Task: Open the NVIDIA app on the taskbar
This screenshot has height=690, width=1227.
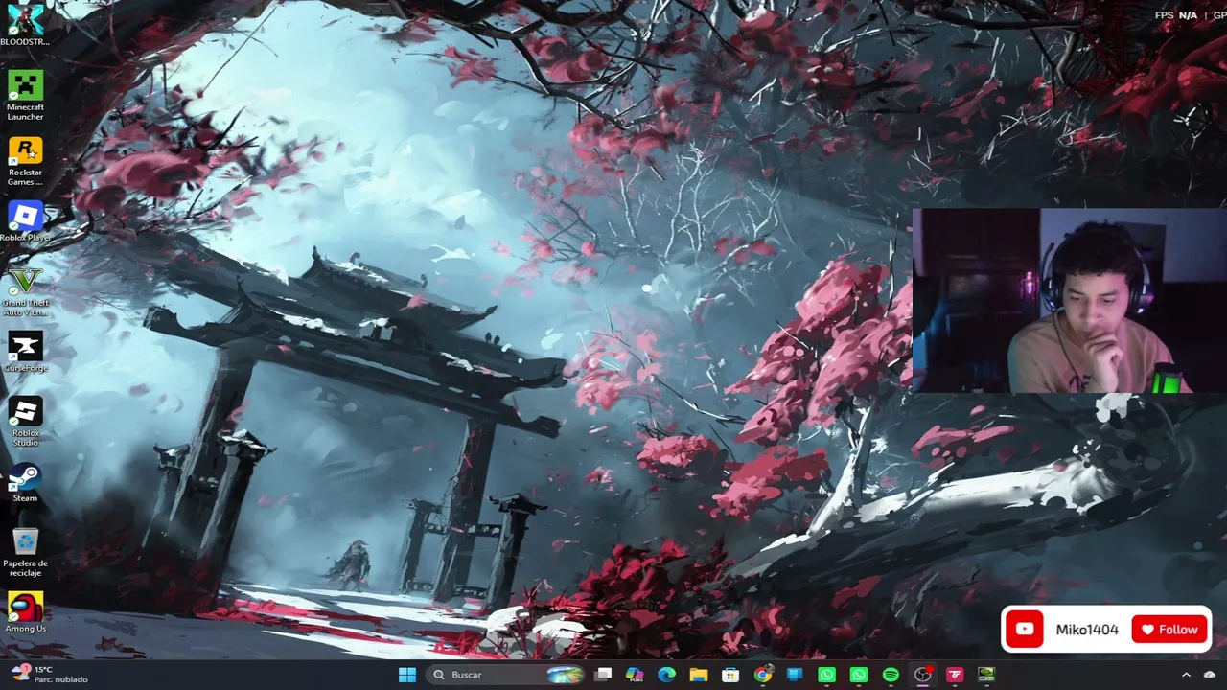Action: click(986, 675)
